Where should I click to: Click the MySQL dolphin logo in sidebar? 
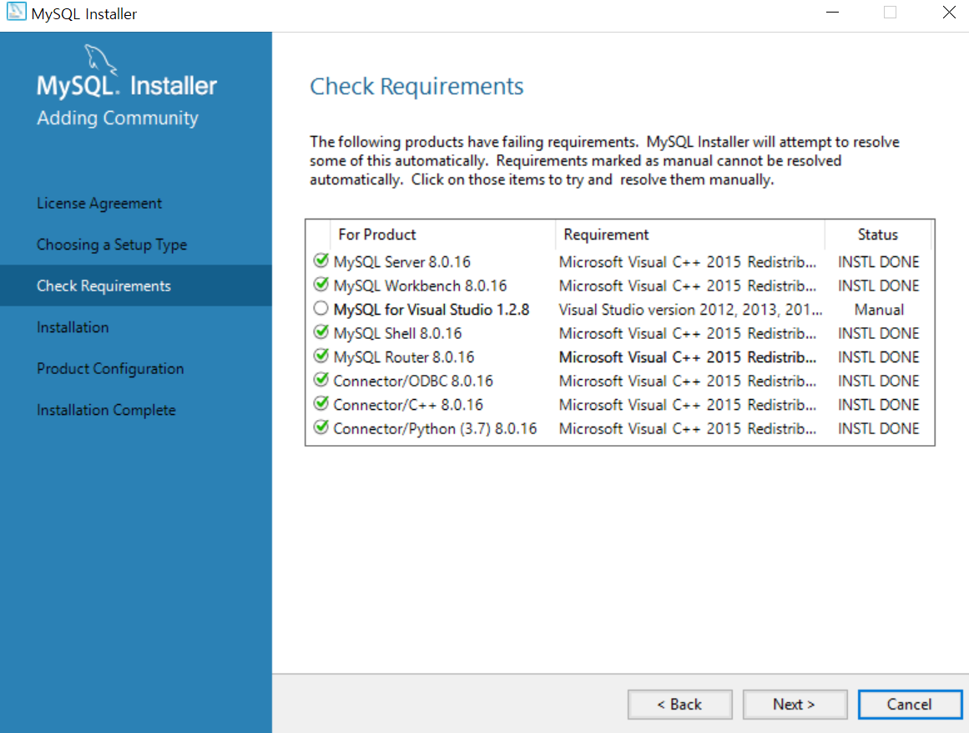(x=100, y=59)
